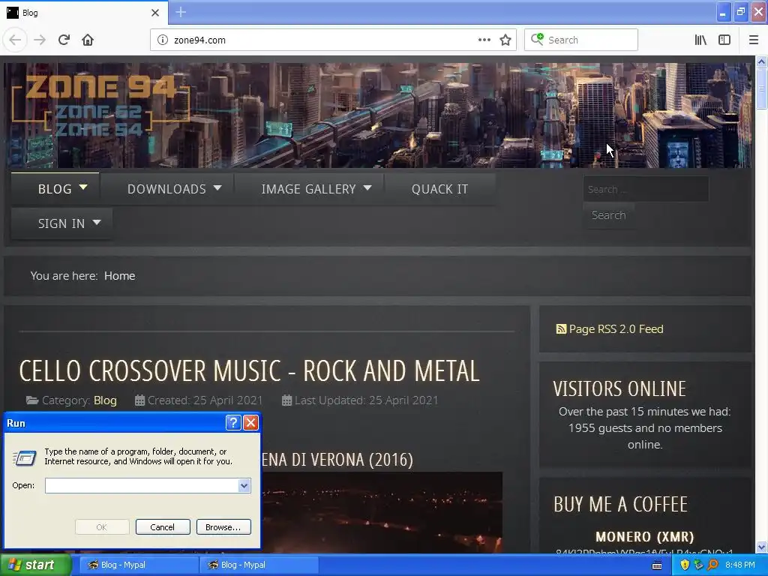Open the Library bookshelf icon
The width and height of the screenshot is (768, 576).
[x=700, y=40]
